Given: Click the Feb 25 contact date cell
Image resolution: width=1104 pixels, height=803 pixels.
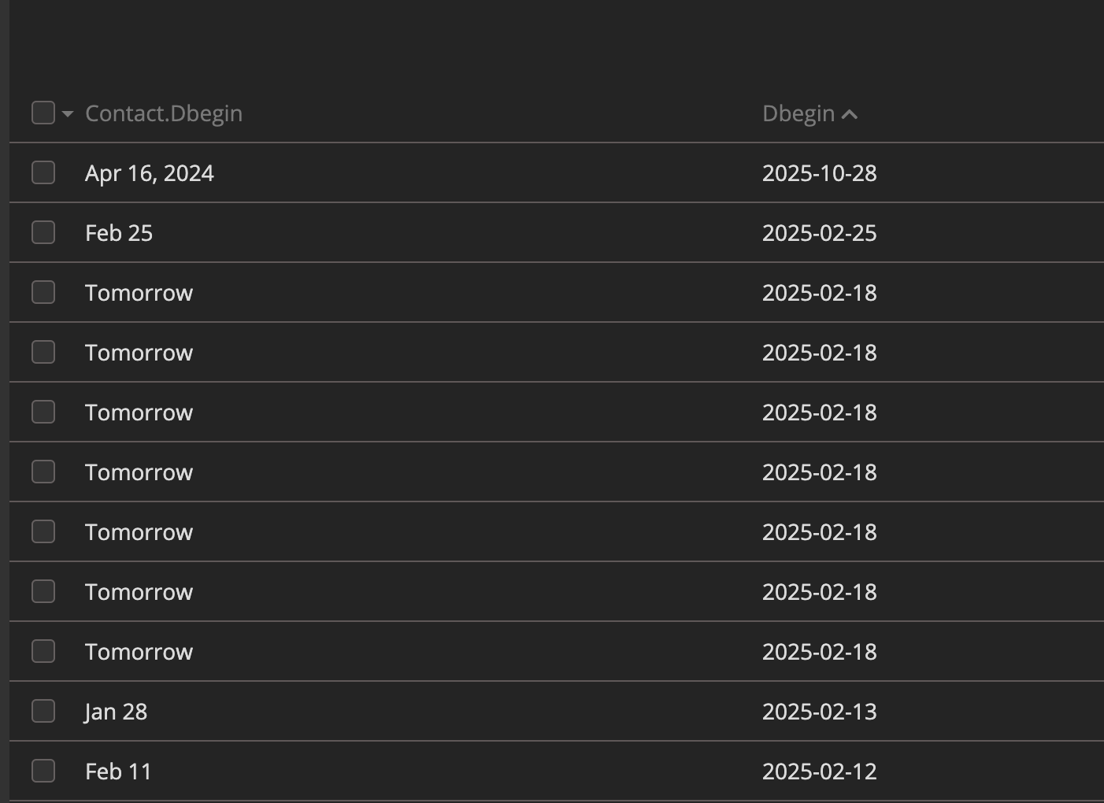Looking at the screenshot, I should (119, 233).
